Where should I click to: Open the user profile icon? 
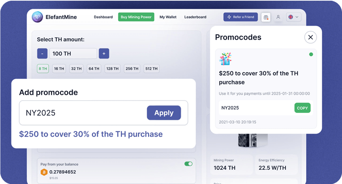coord(278,17)
